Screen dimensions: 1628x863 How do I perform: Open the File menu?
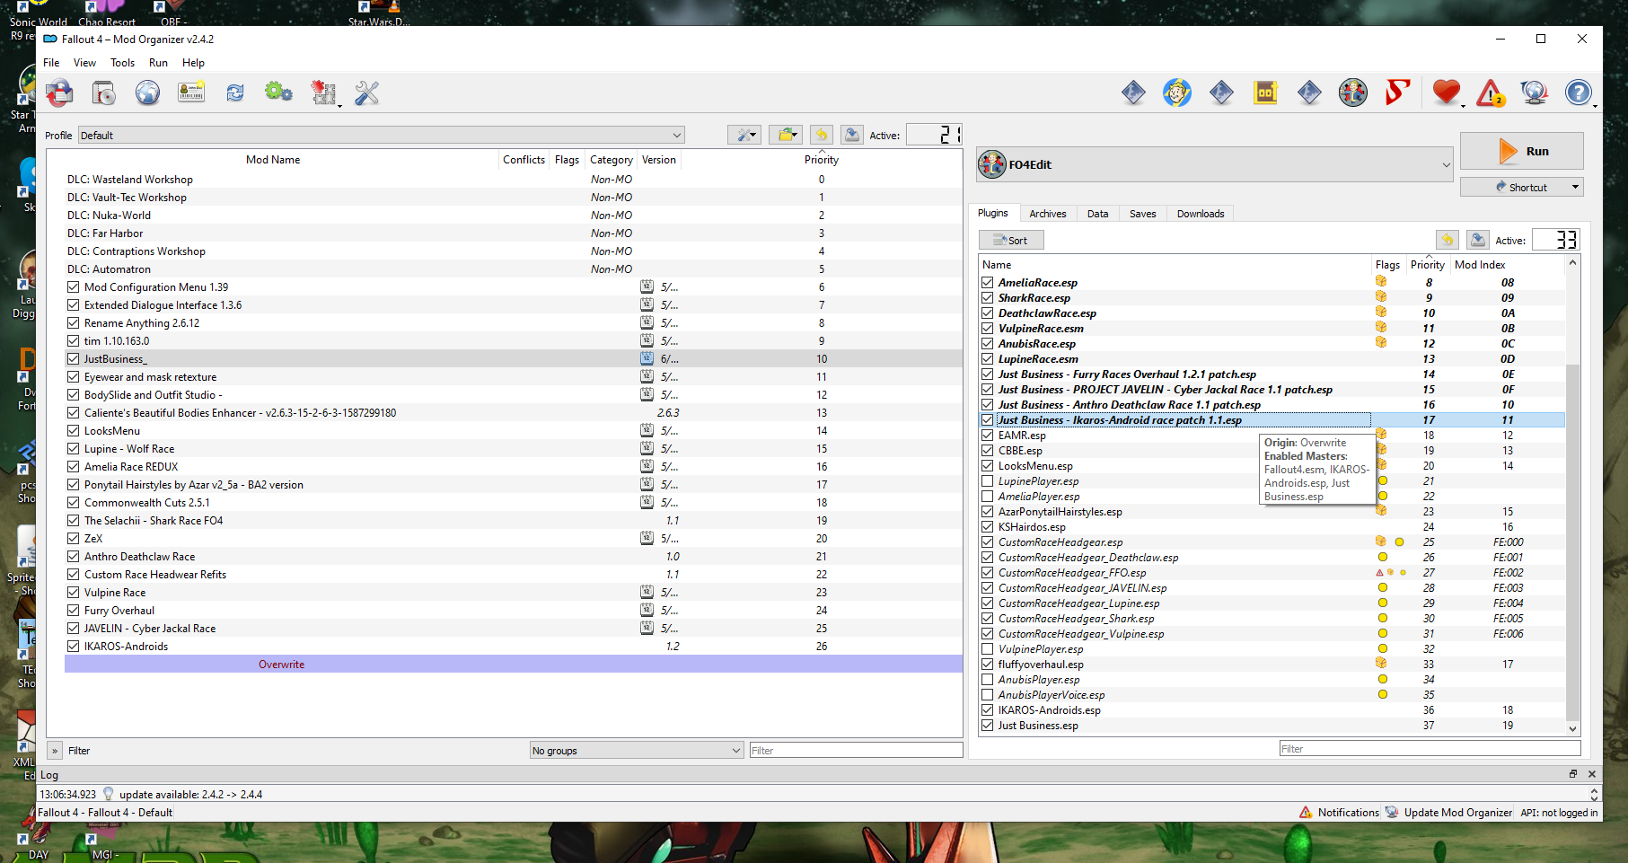[x=51, y=63]
